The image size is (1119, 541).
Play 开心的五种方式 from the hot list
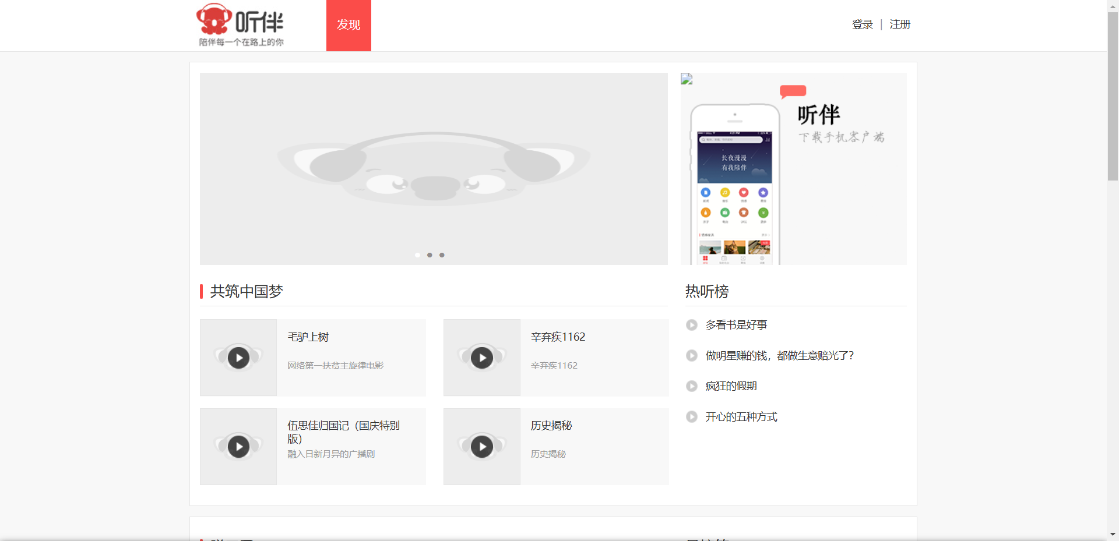(741, 416)
